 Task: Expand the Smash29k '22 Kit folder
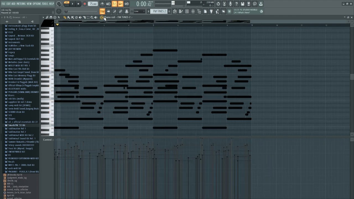tap(17, 125)
